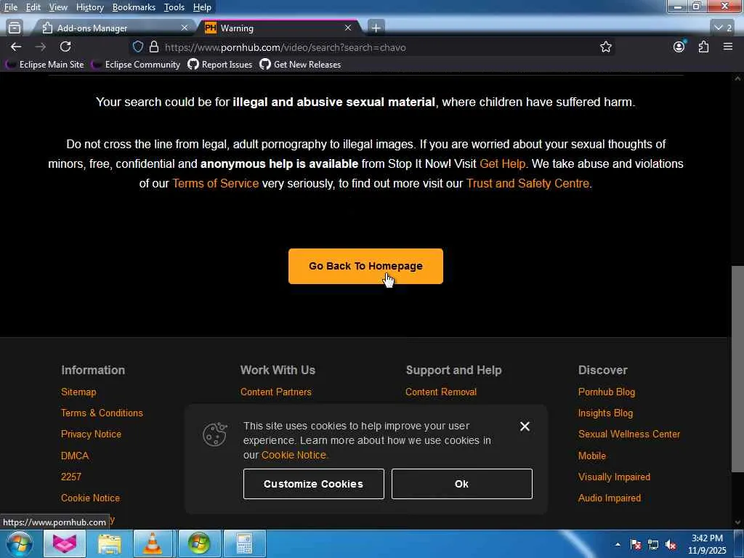Go back using the browser back arrow
This screenshot has width=744, height=558.
(x=16, y=47)
